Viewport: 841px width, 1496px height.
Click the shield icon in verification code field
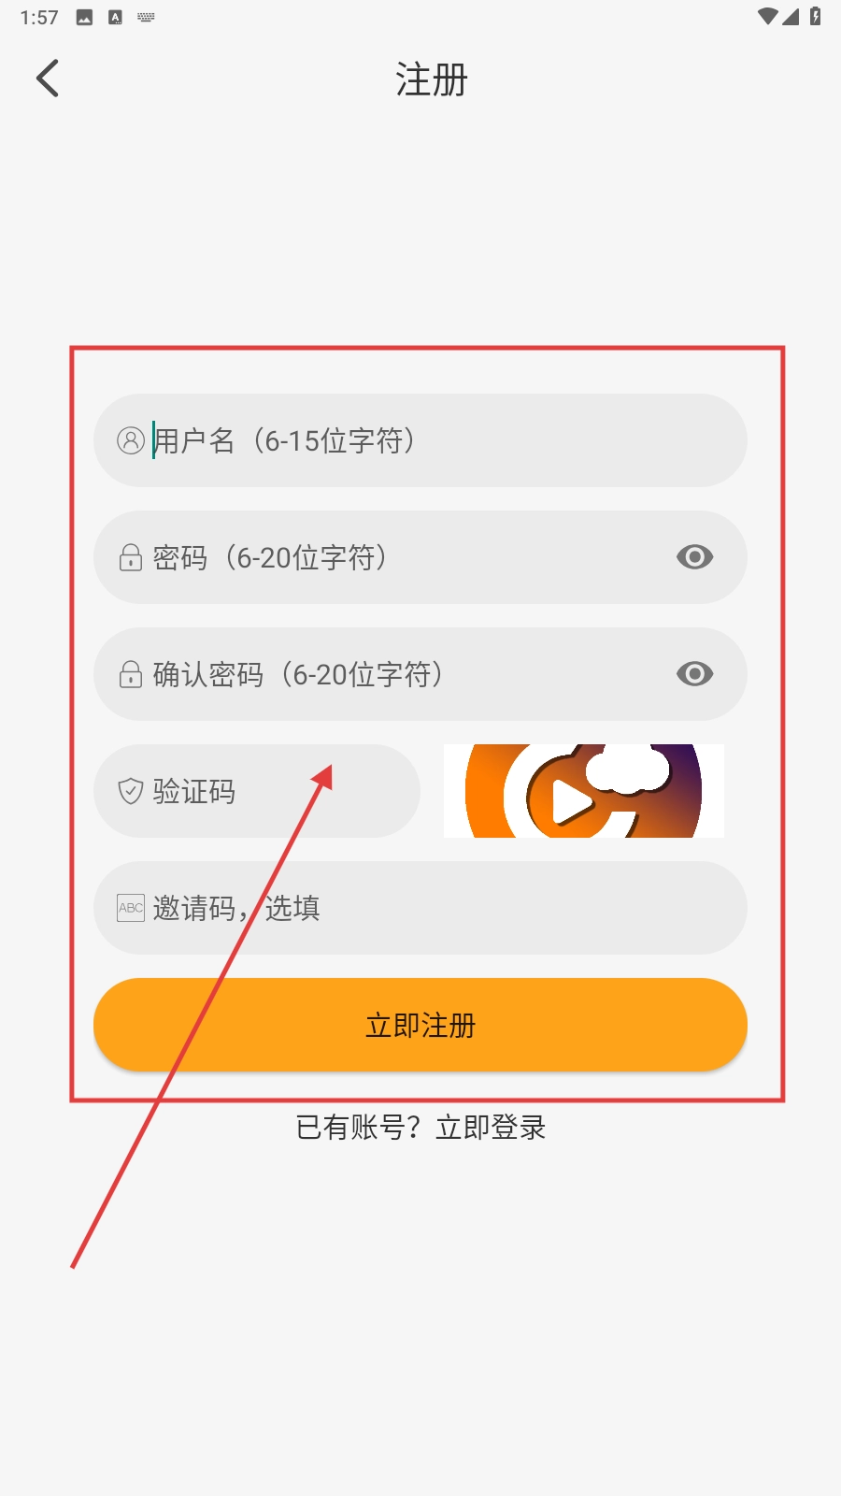131,791
